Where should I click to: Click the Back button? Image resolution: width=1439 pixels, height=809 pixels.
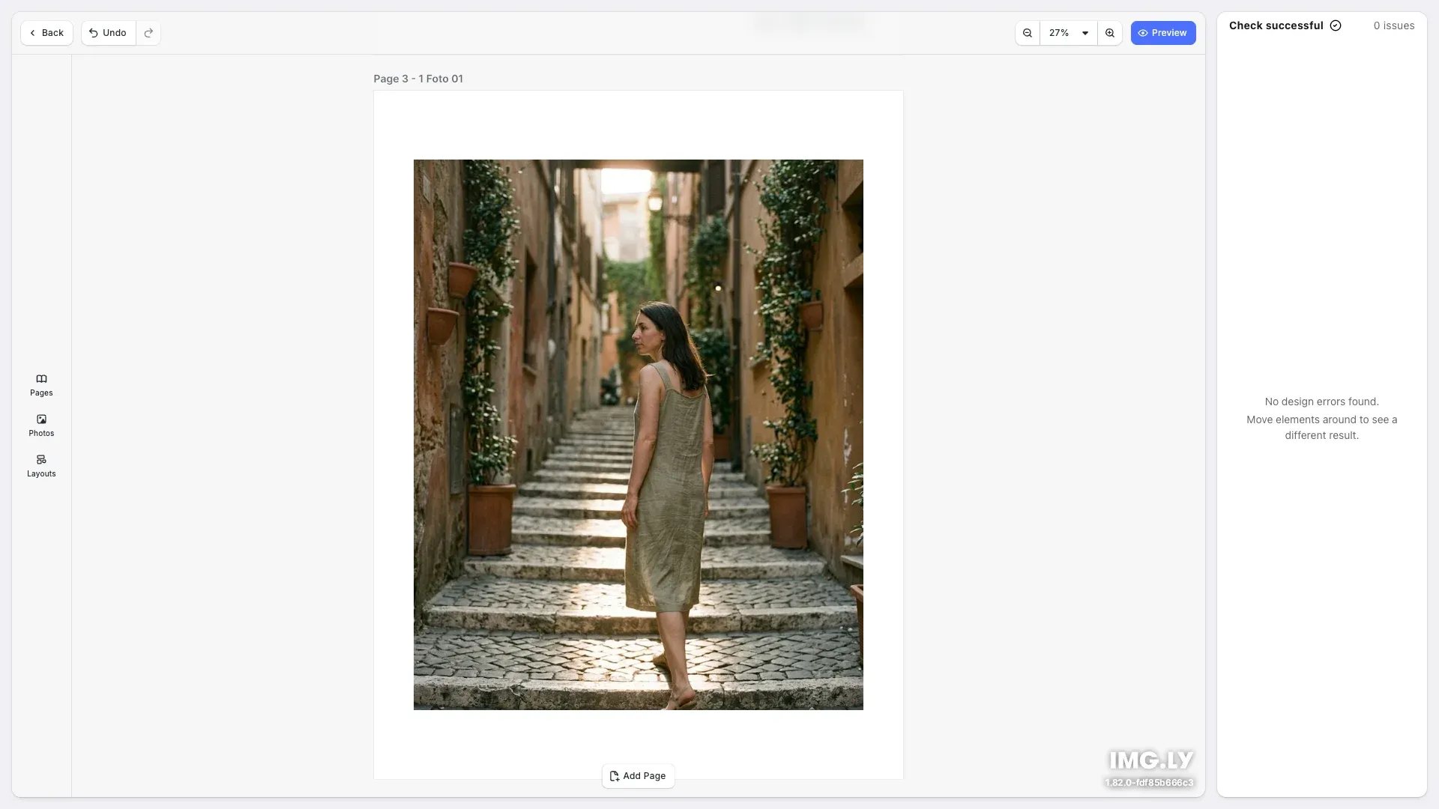tap(46, 33)
